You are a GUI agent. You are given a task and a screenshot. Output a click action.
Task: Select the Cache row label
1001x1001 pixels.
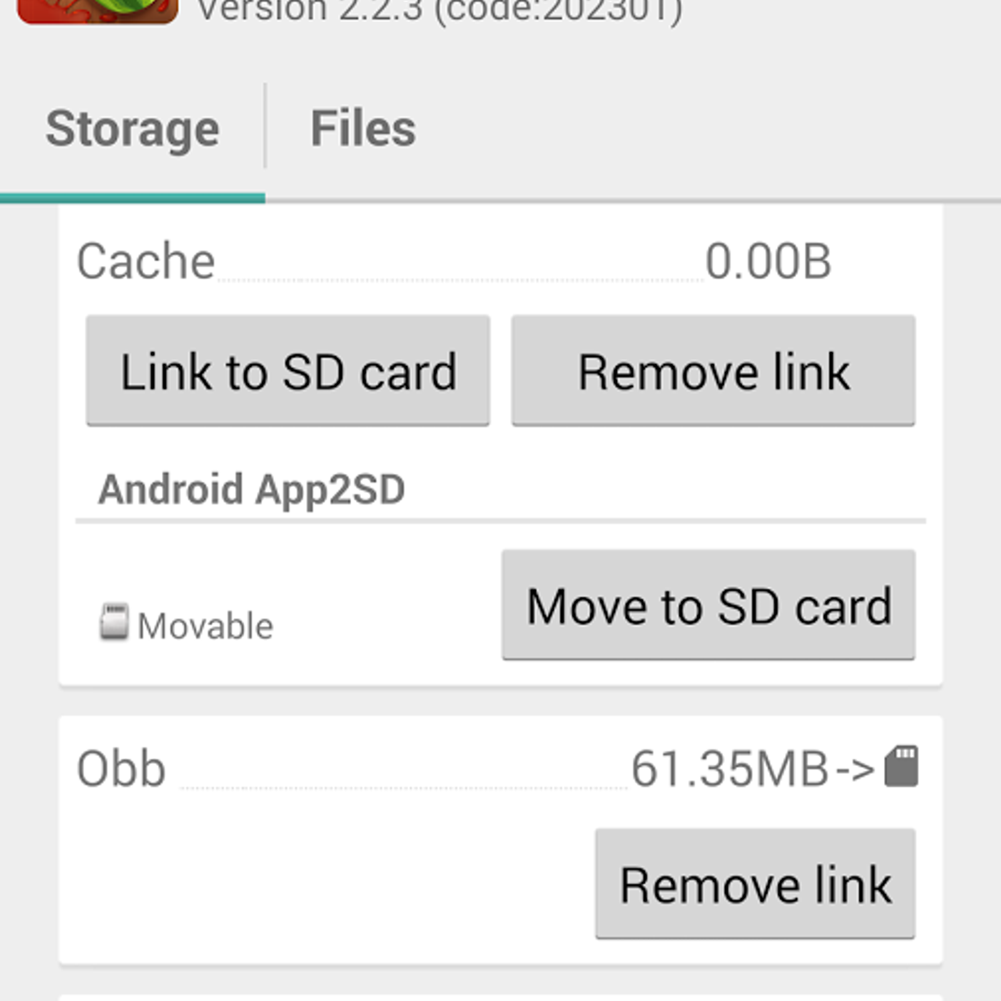point(146,261)
